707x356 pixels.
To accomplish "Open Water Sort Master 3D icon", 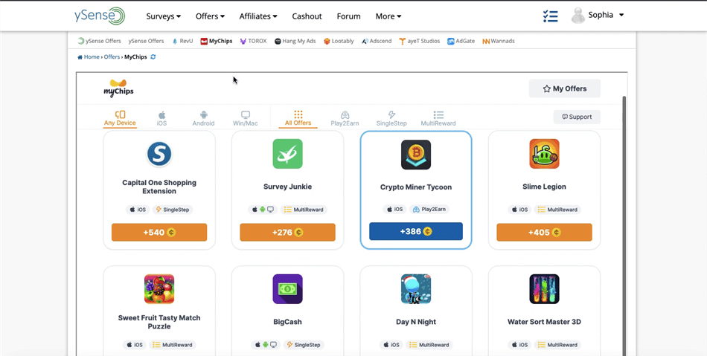I will (544, 289).
